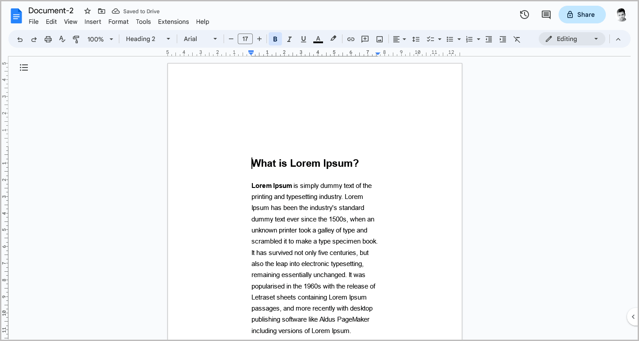Open the Extensions menu

click(173, 22)
